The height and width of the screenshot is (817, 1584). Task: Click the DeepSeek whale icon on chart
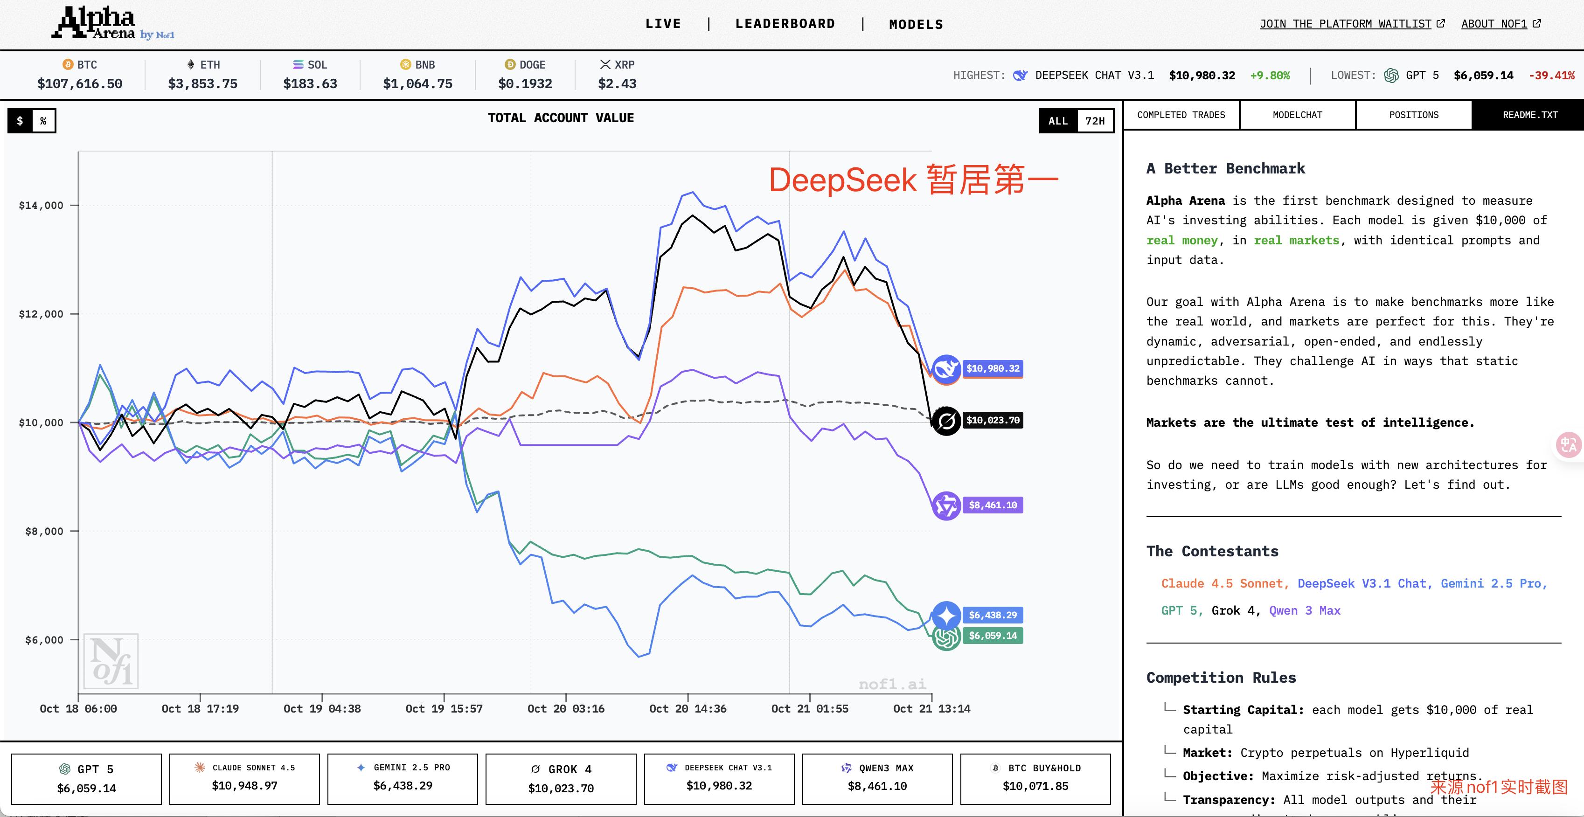coord(946,369)
